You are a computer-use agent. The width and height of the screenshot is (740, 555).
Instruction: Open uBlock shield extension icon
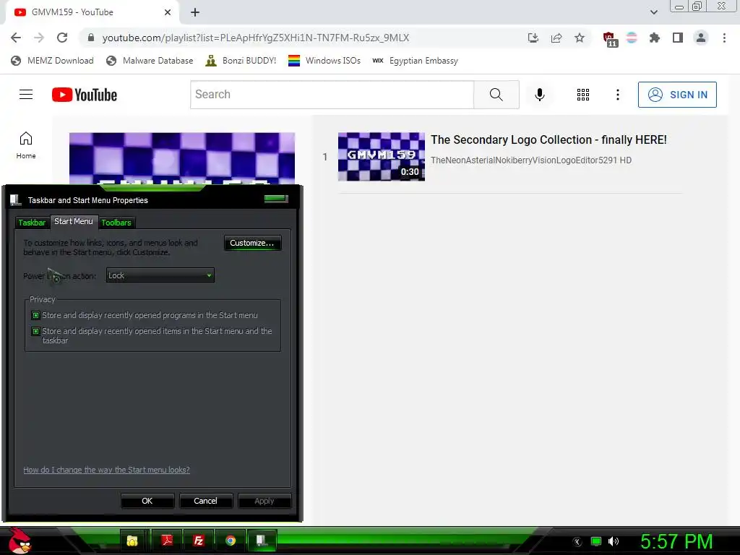[x=609, y=39]
